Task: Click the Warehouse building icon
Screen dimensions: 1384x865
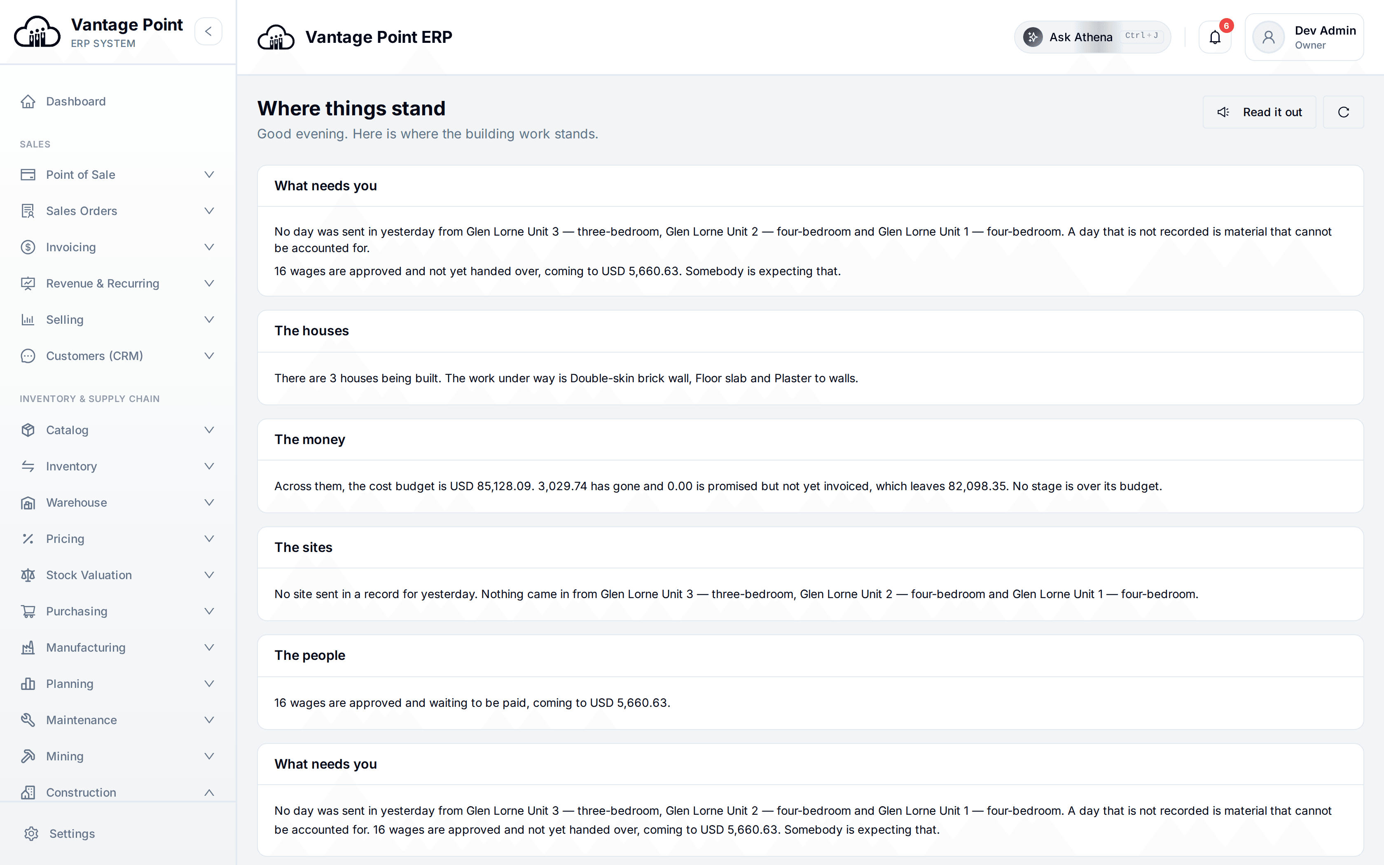Action: coord(28,502)
